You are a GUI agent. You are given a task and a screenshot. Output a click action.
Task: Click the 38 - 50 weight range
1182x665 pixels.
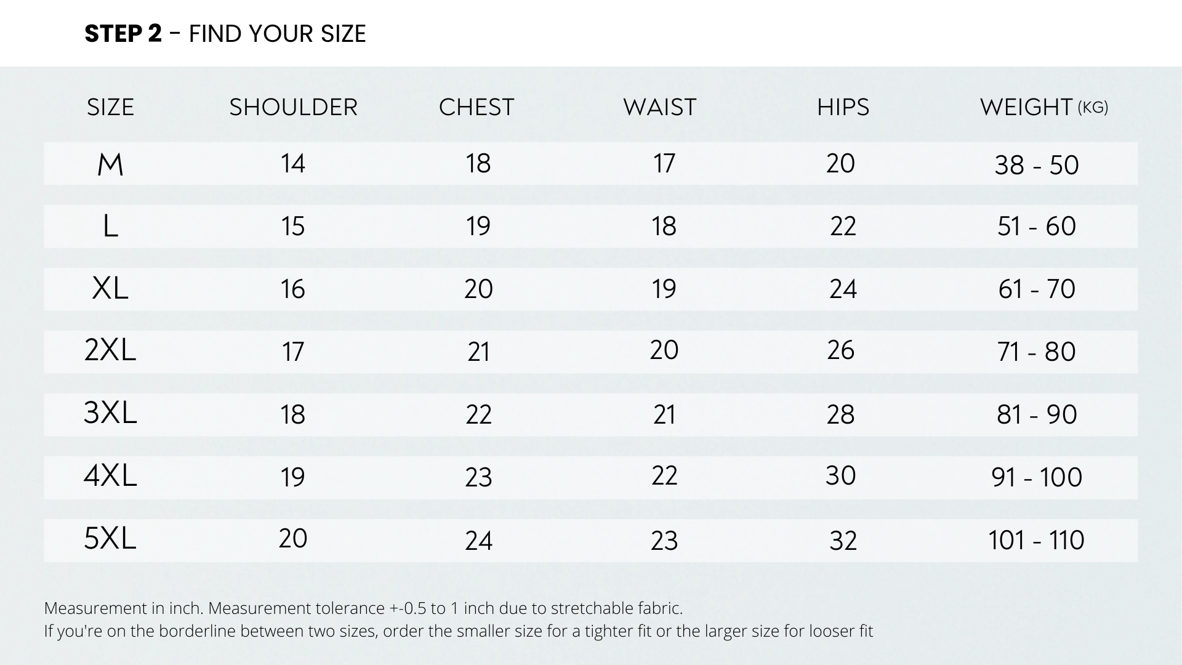[1037, 165]
